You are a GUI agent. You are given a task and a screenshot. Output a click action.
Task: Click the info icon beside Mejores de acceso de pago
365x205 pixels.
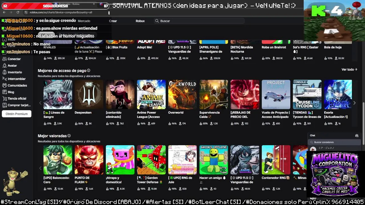click(89, 71)
